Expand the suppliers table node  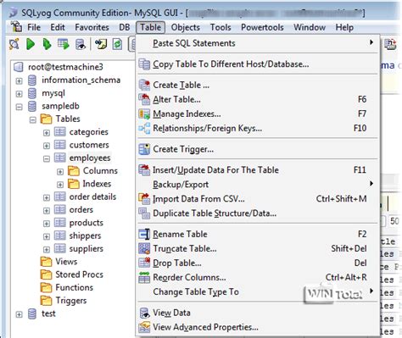pos(47,250)
